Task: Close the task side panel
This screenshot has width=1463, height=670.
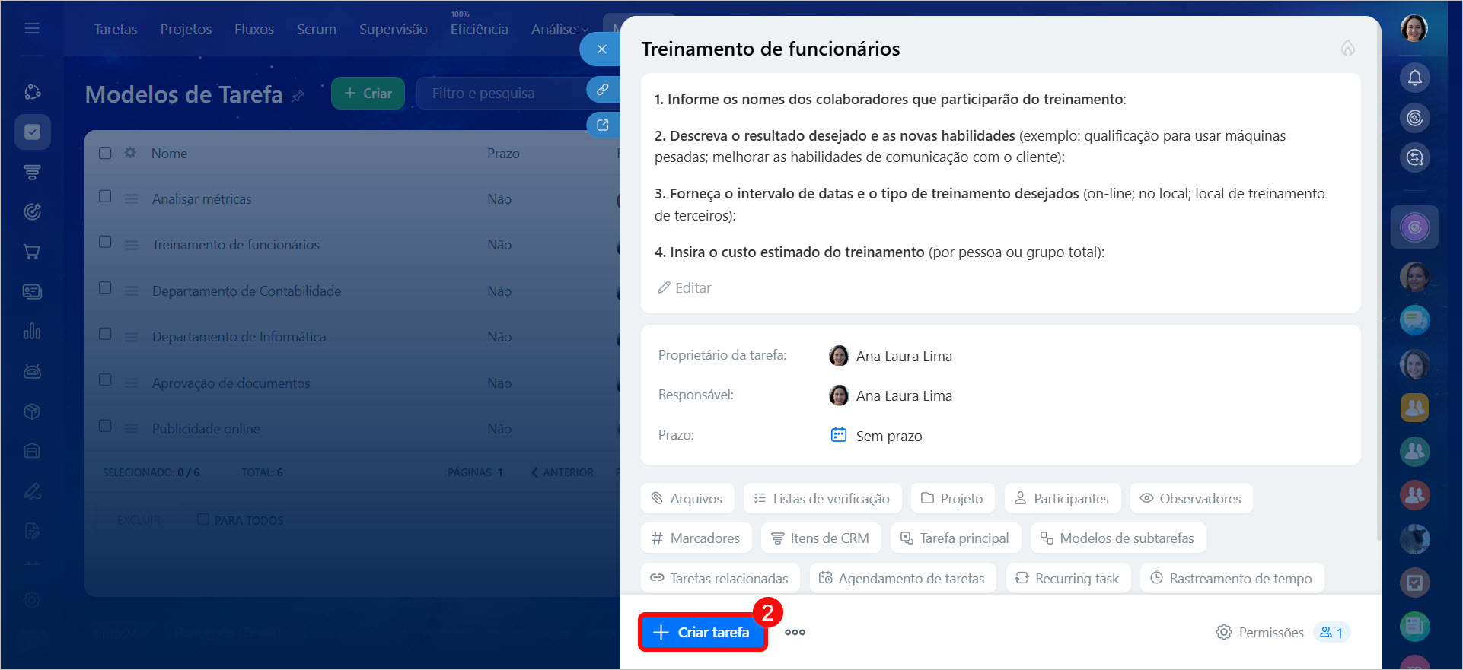Action: click(x=601, y=49)
